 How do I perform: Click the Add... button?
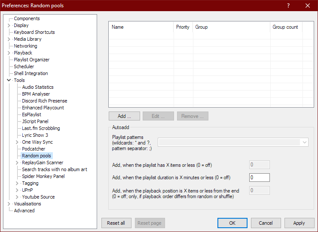124,116
